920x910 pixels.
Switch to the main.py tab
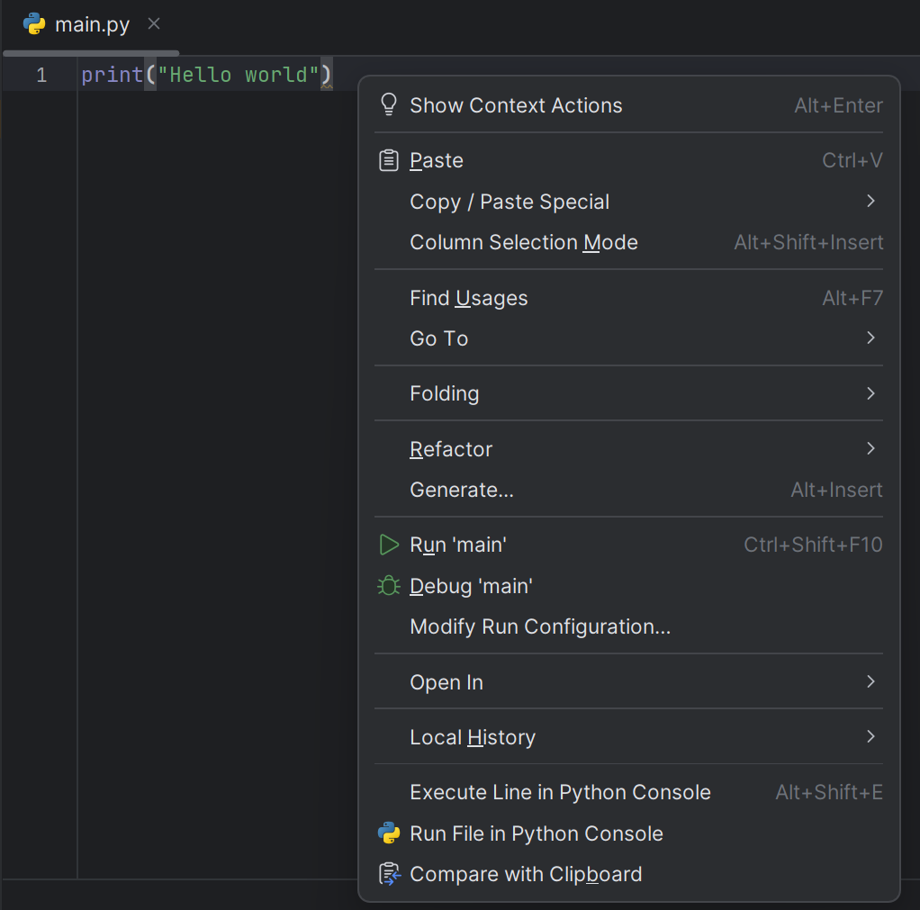(92, 24)
